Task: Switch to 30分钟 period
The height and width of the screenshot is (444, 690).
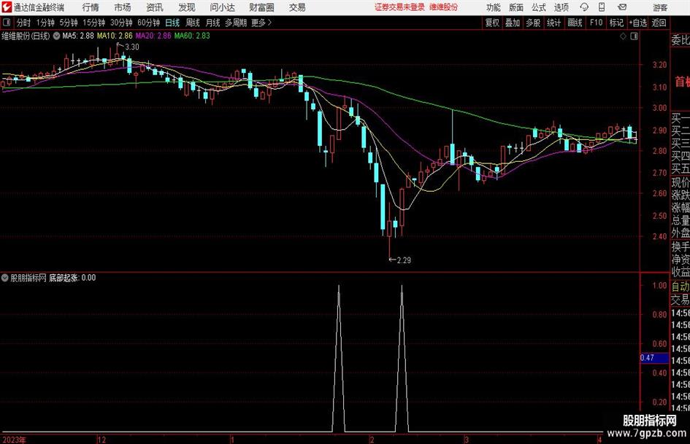Action: point(121,23)
